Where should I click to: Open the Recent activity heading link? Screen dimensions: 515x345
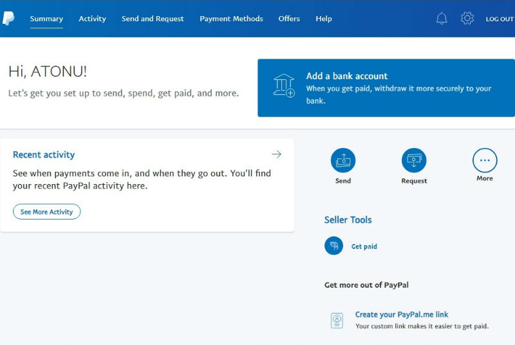tap(44, 154)
